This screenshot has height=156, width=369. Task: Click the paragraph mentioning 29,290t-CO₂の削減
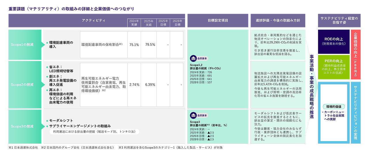click(278, 40)
